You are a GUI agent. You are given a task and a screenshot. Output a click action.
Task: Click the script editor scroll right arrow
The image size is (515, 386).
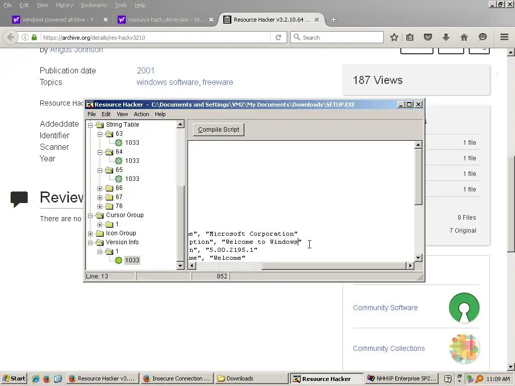click(410, 265)
